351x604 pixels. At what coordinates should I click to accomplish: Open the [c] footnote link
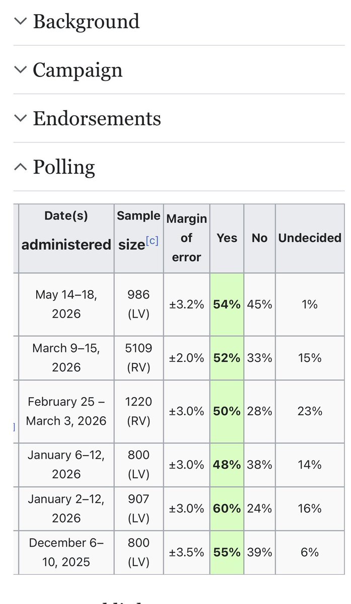pos(152,241)
